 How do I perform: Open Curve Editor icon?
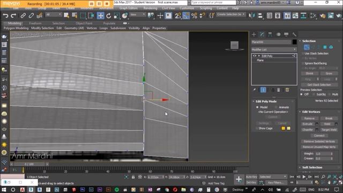coord(295,16)
